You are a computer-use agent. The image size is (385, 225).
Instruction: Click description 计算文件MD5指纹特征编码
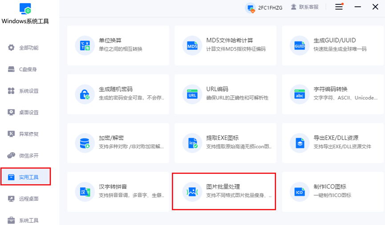(x=236, y=49)
